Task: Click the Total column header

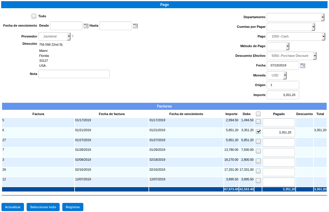Action: point(320,114)
